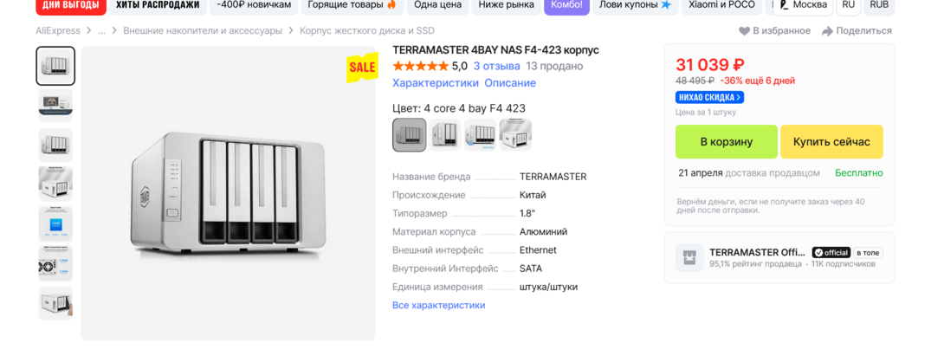
Task: Click the location pin for Москва
Action: (784, 5)
